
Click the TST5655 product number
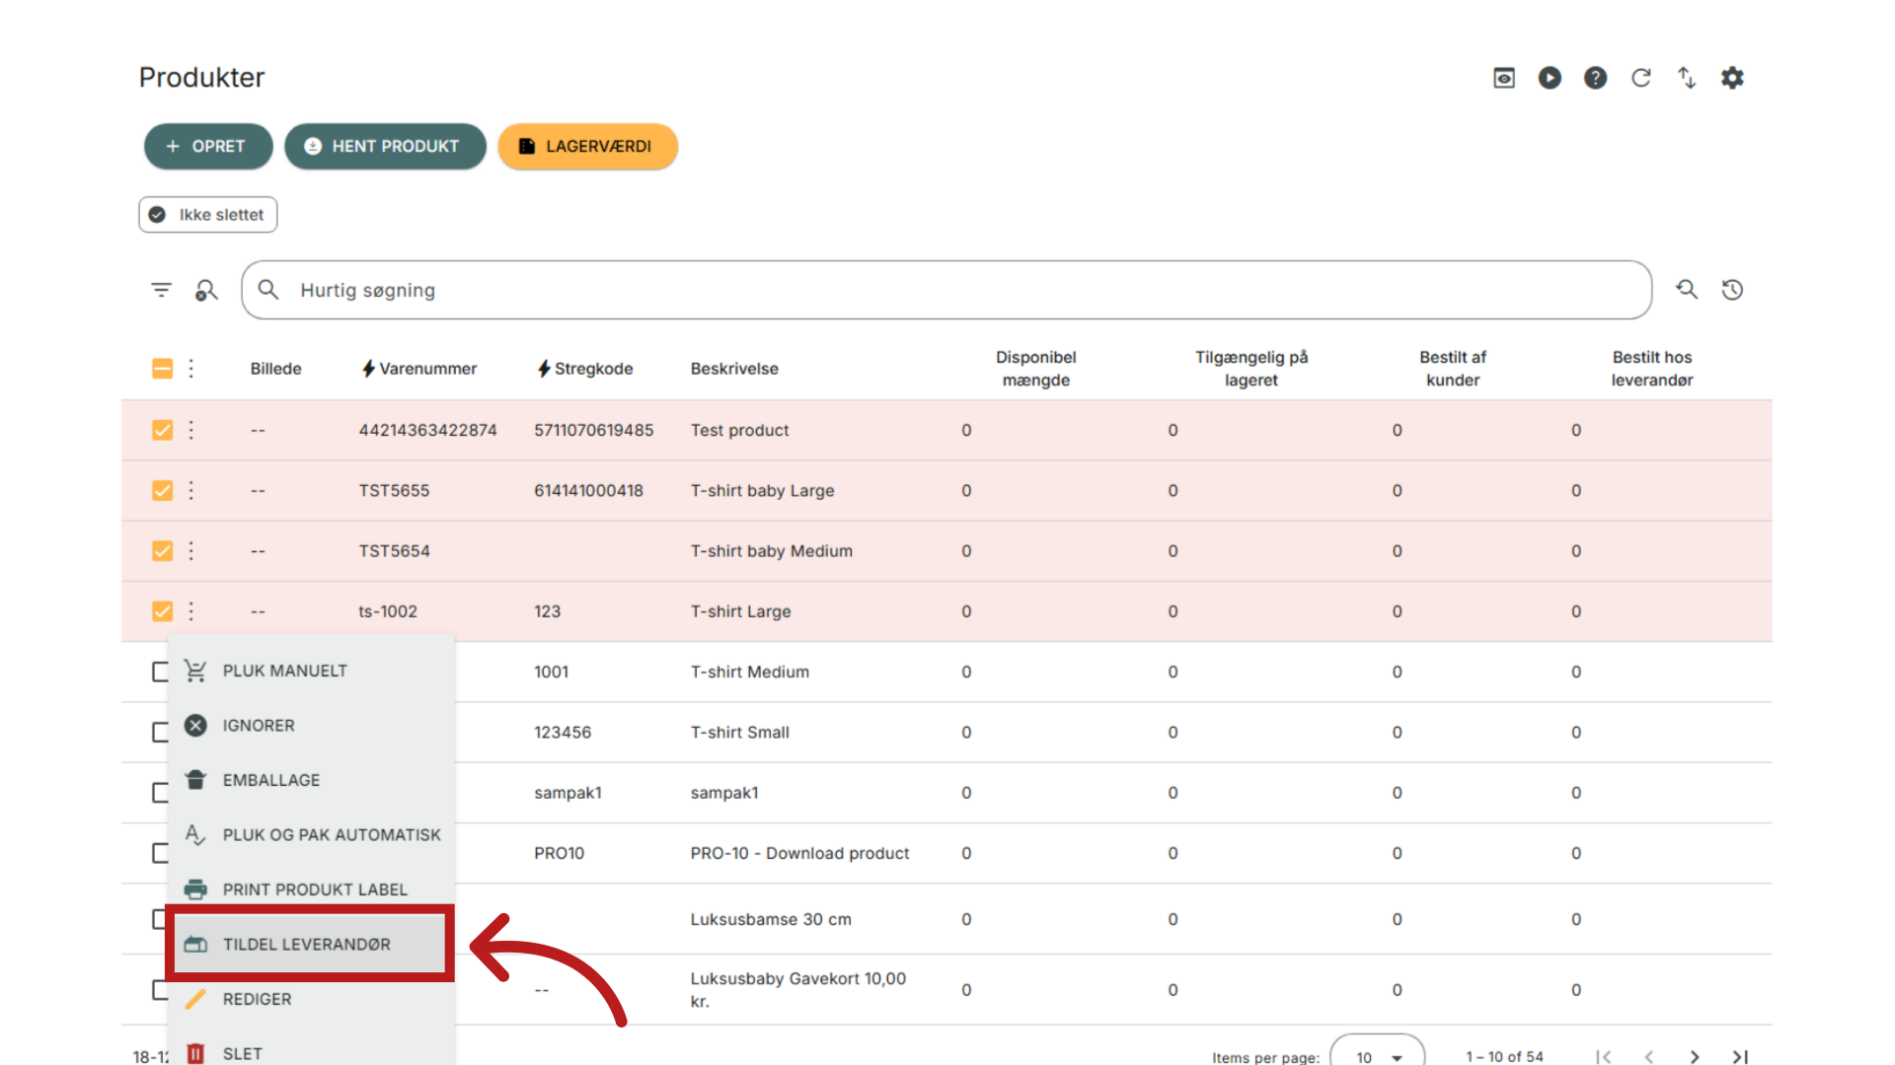[x=394, y=490]
